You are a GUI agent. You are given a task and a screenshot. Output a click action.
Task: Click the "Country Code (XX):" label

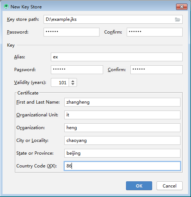click(x=37, y=166)
